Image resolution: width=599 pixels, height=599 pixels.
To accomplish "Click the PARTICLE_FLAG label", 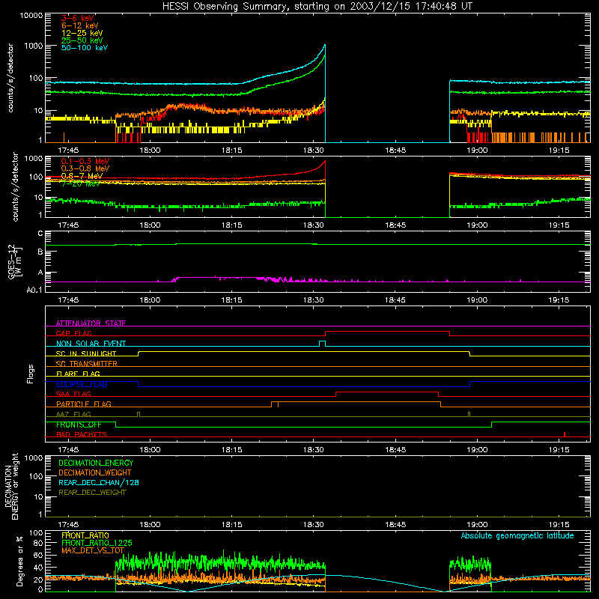I will (x=84, y=404).
